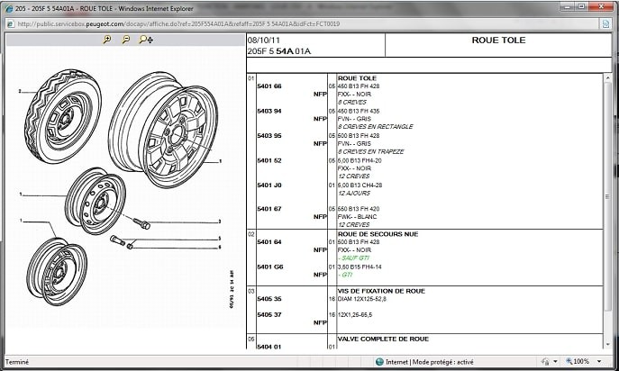Click the green '- GTI' note
Screen dimensions: 619x371
coord(345,275)
